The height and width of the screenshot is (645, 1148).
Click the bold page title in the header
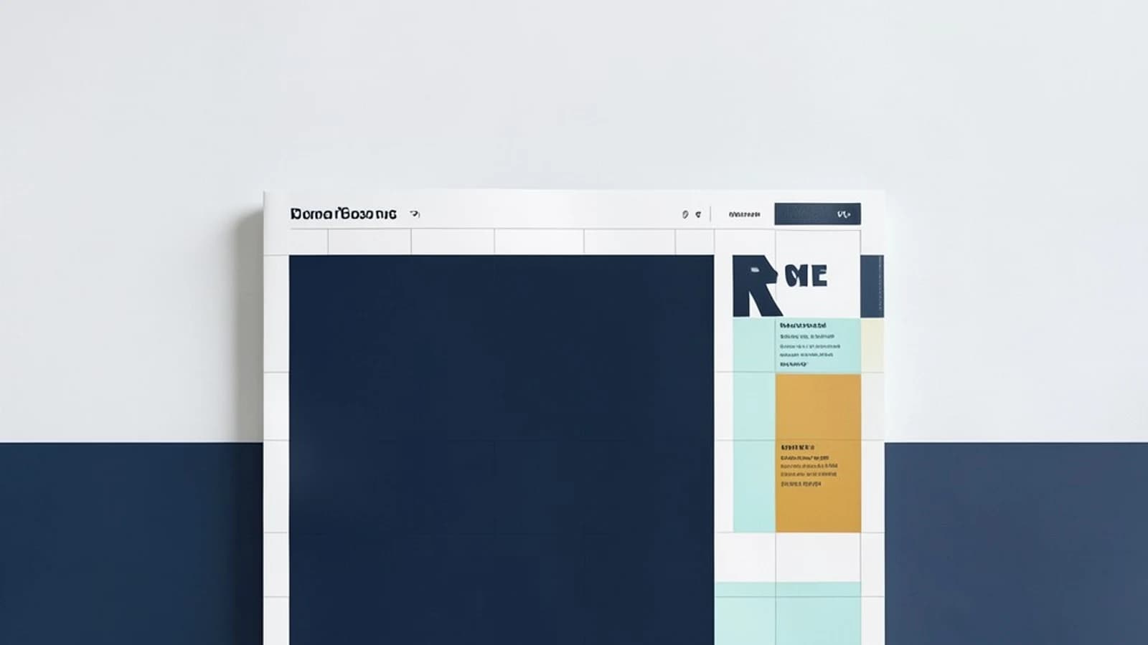point(343,214)
